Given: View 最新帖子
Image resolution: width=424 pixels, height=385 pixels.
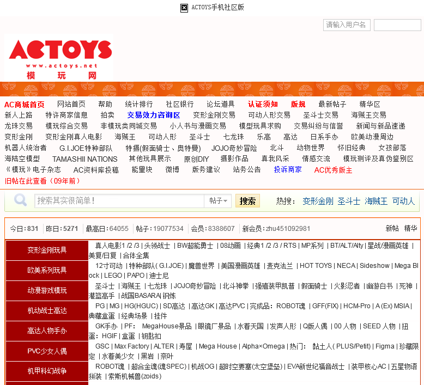Looking at the screenshot, I should (332, 105).
